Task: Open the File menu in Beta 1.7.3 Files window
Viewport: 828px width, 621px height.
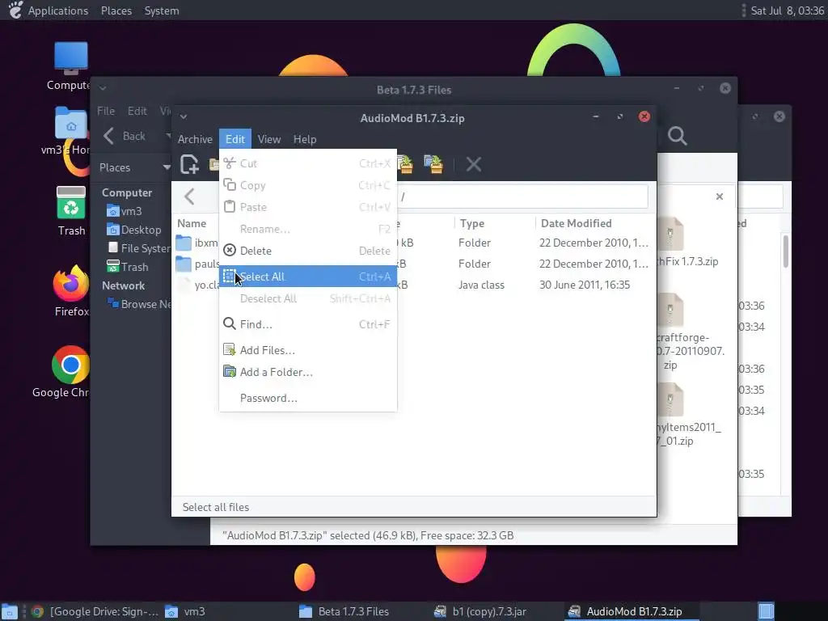Action: [x=106, y=111]
